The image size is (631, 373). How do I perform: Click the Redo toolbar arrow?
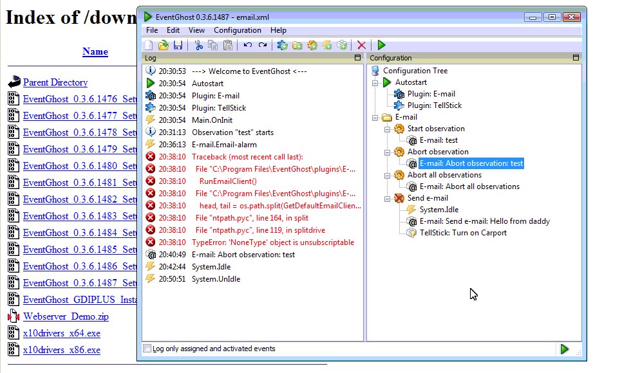pos(263,45)
